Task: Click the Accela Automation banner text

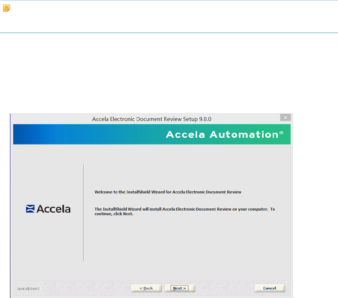Action: (225, 135)
